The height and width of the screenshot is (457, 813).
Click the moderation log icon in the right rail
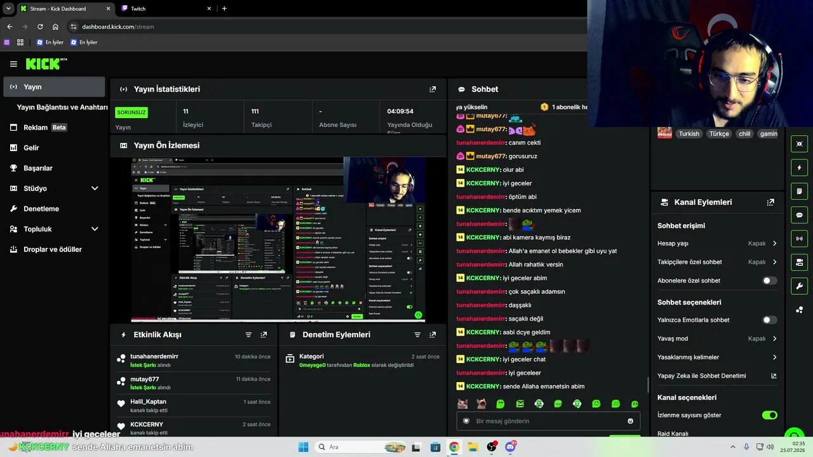[799, 191]
